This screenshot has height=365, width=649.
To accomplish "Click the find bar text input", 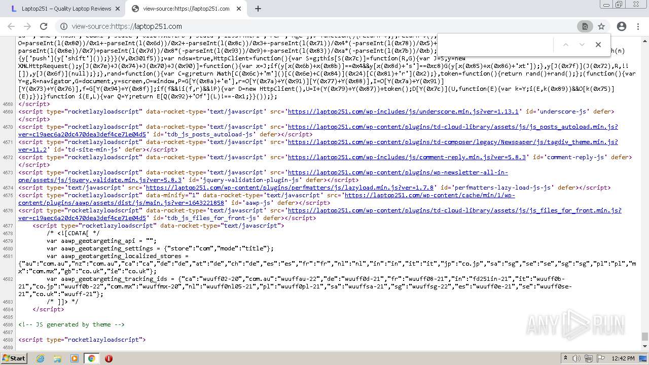I will pos(495,45).
